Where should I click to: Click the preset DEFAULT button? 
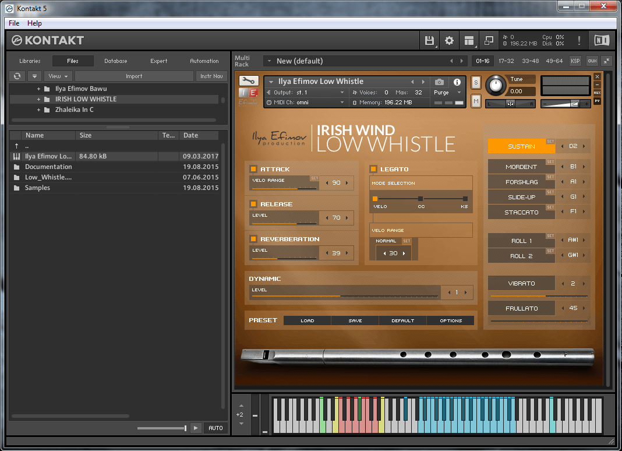coord(402,320)
